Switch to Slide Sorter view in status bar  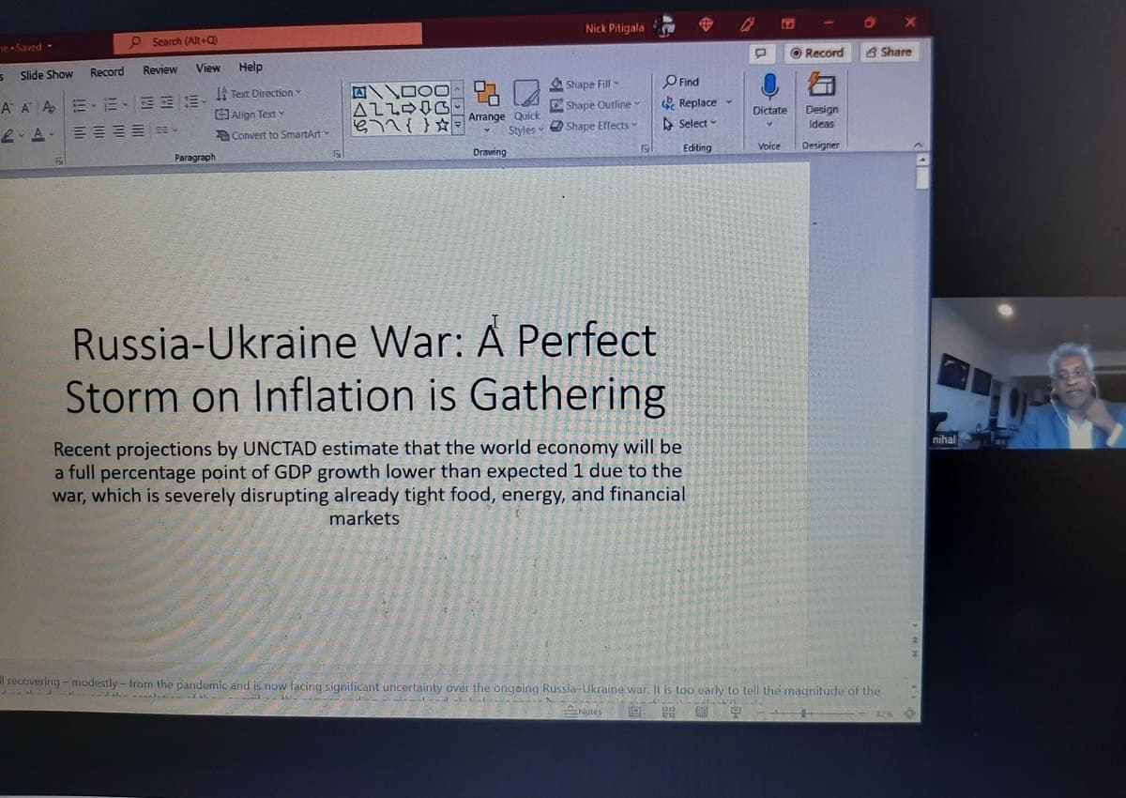click(x=670, y=713)
